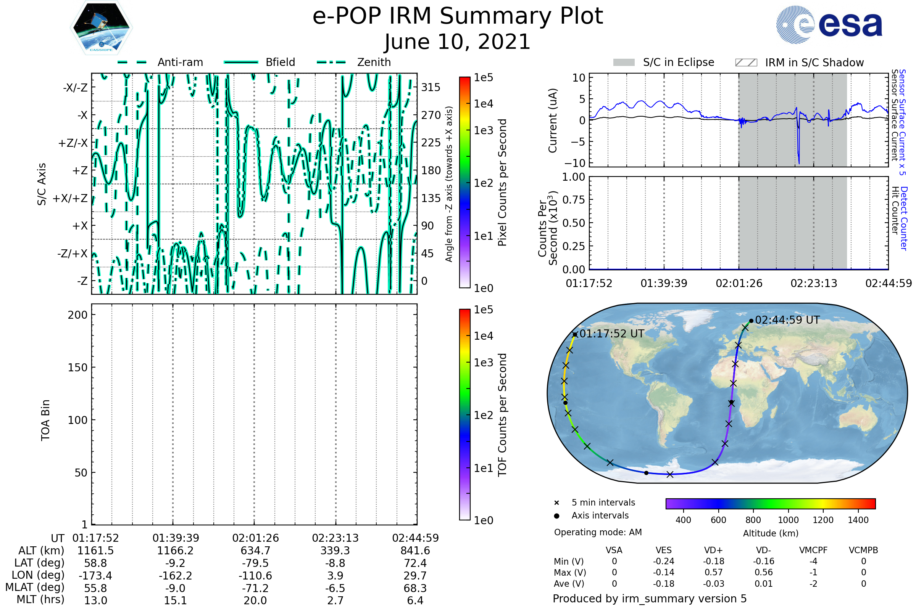Viewport: 916px width, 610px height.
Task: Click the IRM in S/C Shadow hatched patch
Action: coord(746,63)
